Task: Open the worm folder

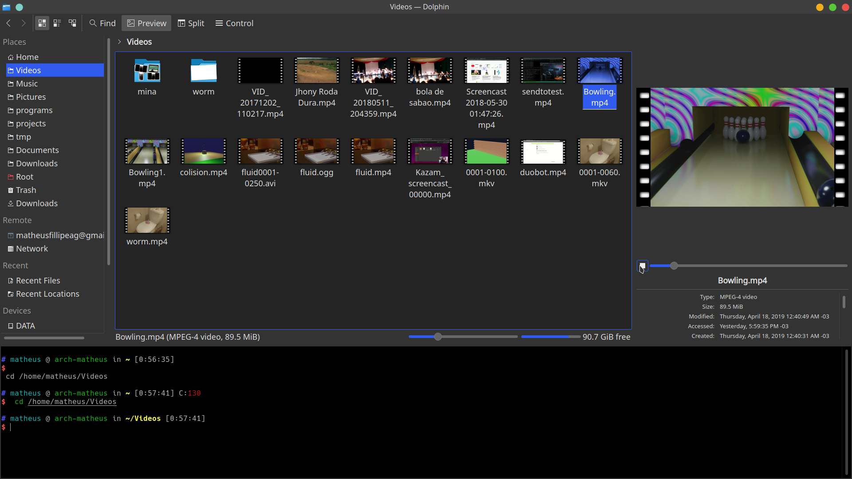Action: point(204,77)
